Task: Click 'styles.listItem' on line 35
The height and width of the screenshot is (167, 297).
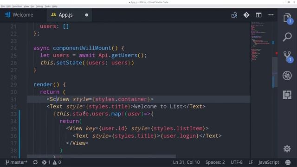Action: (178, 128)
